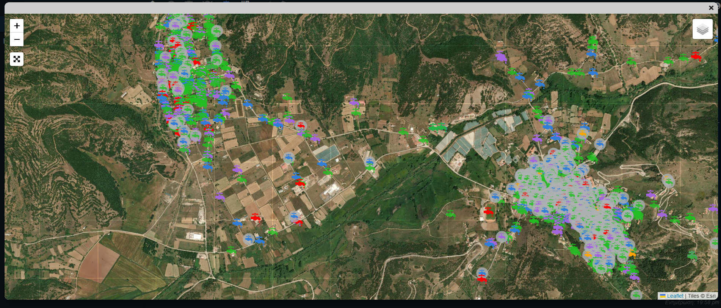Zoom in on the map
Viewport: 721px width, 308px height.
tap(17, 26)
